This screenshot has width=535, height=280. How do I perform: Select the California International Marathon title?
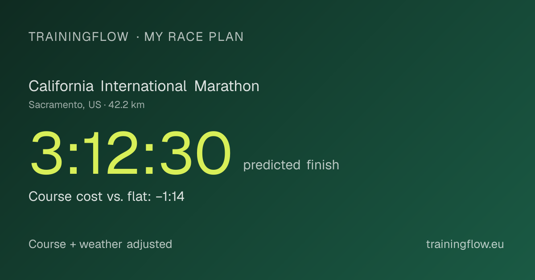coord(144,86)
